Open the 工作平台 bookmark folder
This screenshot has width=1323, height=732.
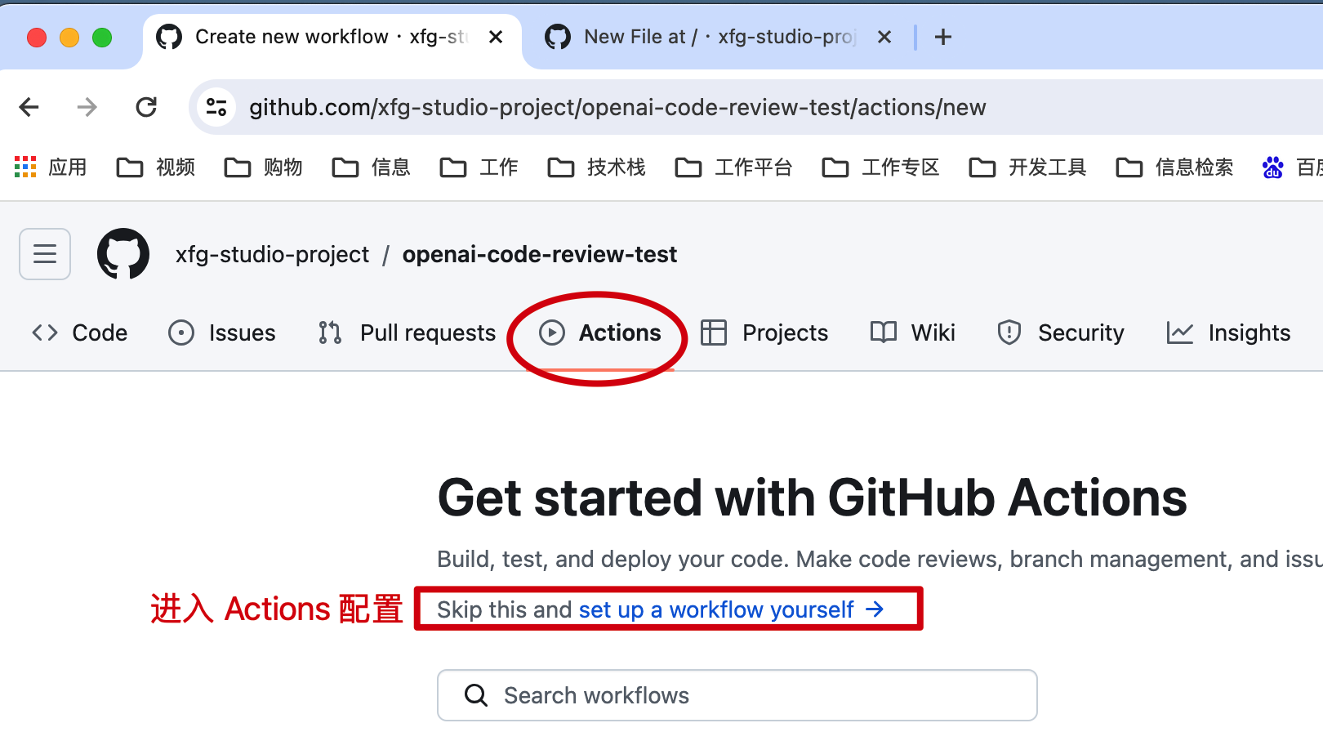733,167
